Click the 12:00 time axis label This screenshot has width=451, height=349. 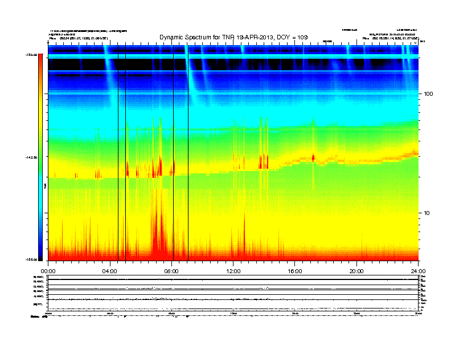(x=233, y=271)
